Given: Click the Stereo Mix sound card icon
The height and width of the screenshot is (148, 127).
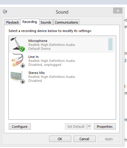Looking at the screenshot, I should pos(18,77).
